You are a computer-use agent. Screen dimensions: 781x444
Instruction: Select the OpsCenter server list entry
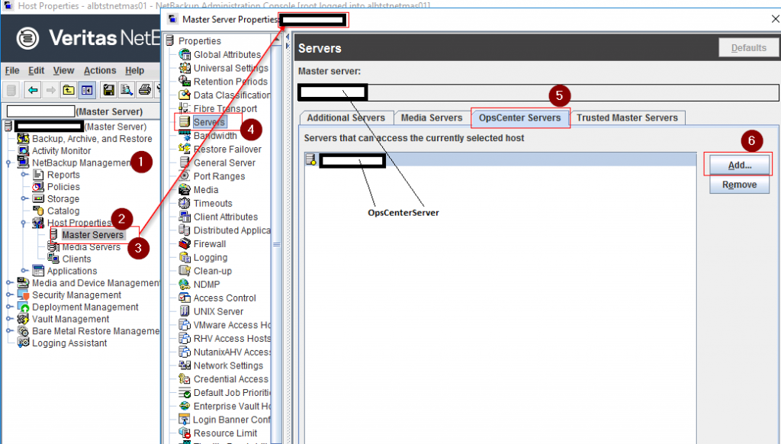click(x=351, y=160)
